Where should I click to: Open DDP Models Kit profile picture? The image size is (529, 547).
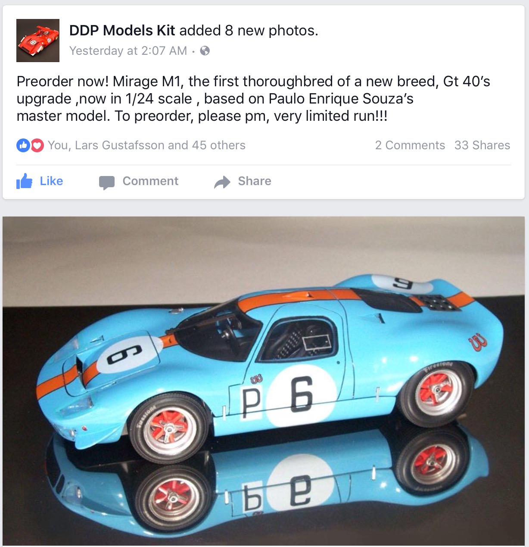coord(38,41)
